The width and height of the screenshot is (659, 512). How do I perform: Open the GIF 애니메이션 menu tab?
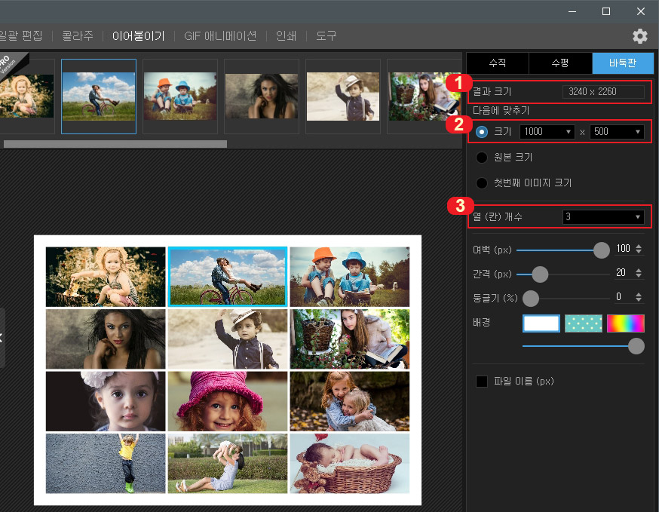click(x=220, y=35)
